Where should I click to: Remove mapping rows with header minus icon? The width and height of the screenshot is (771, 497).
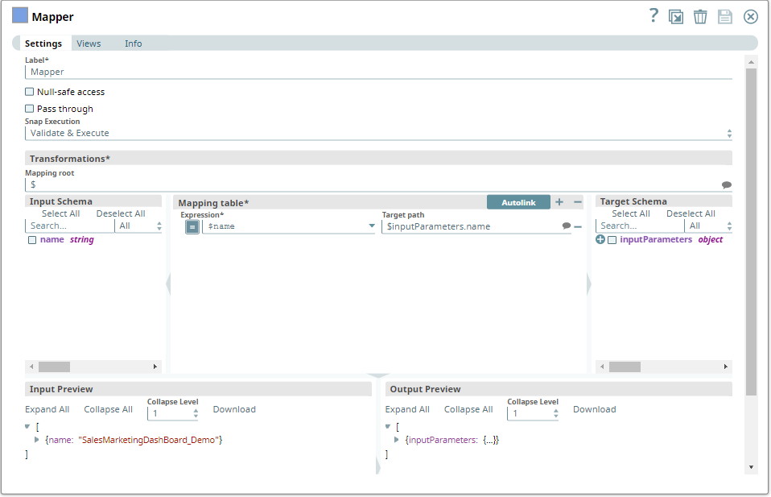coord(578,201)
